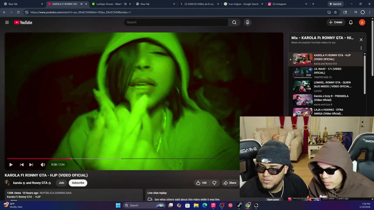Open a new browser tab with plus

pyautogui.click(x=313, y=4)
